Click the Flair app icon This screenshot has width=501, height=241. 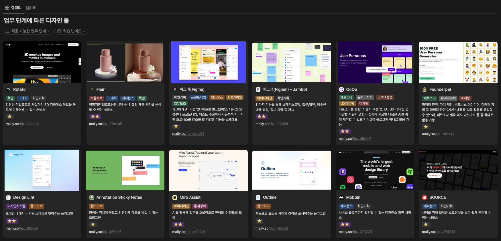[x=92, y=89]
